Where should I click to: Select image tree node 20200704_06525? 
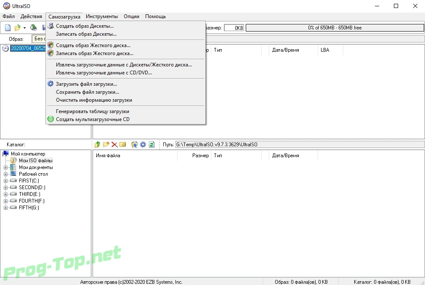(28, 48)
